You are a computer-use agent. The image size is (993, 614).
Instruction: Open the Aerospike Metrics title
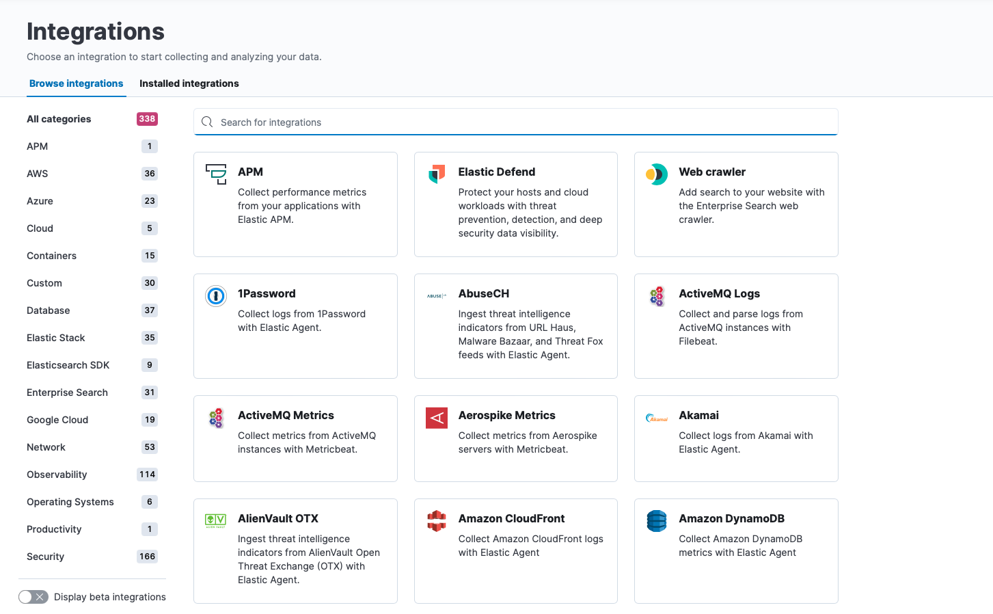pos(507,415)
